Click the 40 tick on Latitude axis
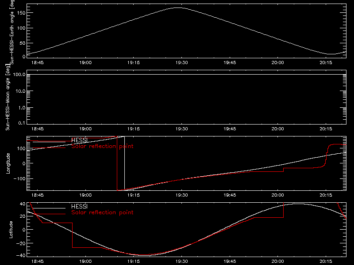354x265 pixels. pos(23,204)
